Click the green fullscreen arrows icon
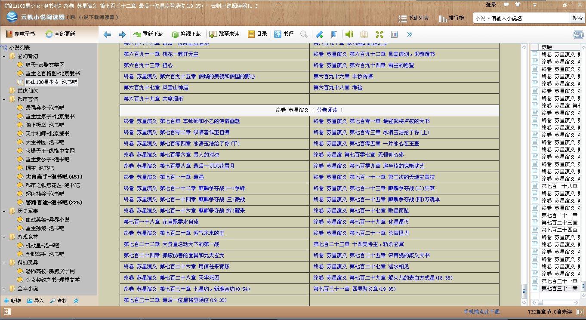Image resolution: width=586 pixels, height=320 pixels. (379, 34)
